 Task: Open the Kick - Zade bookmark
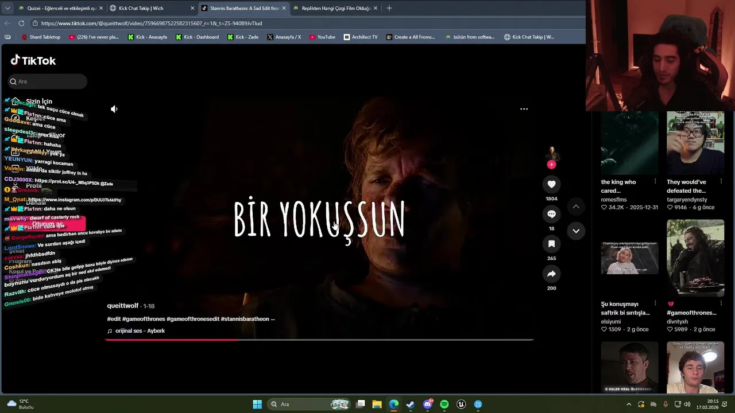click(242, 37)
